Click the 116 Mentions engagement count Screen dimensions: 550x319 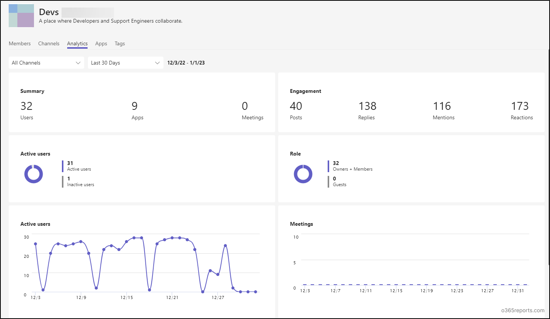[x=444, y=111]
